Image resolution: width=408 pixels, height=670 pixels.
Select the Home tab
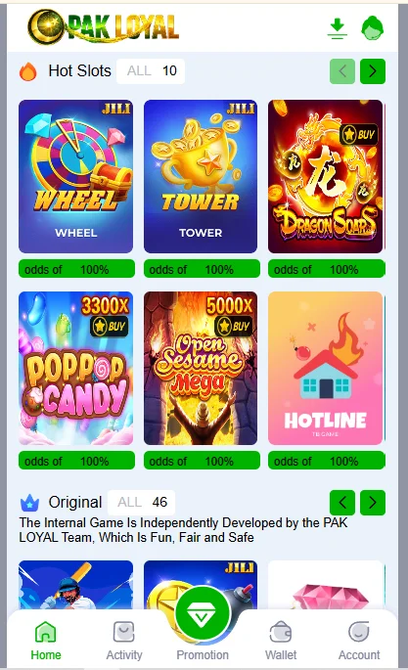pos(46,641)
